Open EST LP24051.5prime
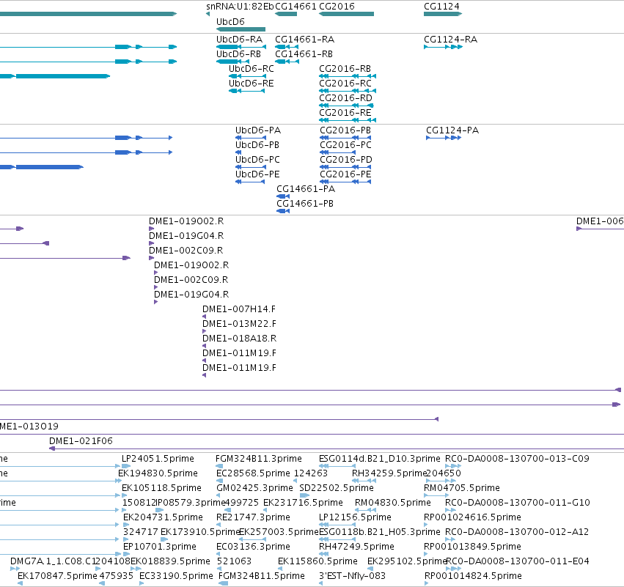Image resolution: width=624 pixels, height=587 pixels. (x=158, y=459)
